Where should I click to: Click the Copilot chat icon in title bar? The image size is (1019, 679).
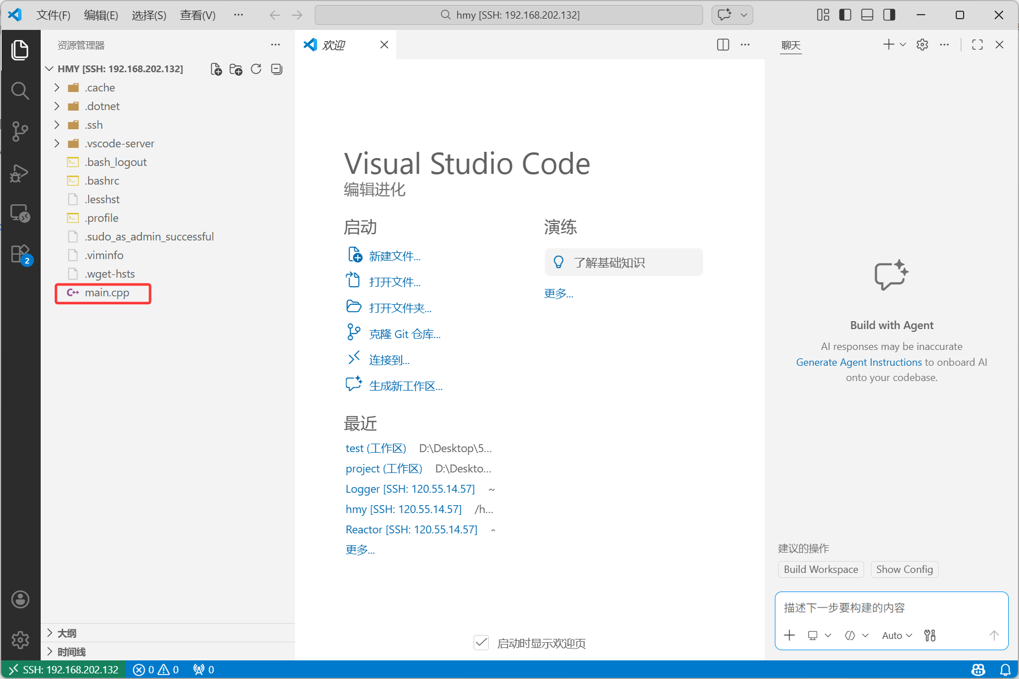725,15
